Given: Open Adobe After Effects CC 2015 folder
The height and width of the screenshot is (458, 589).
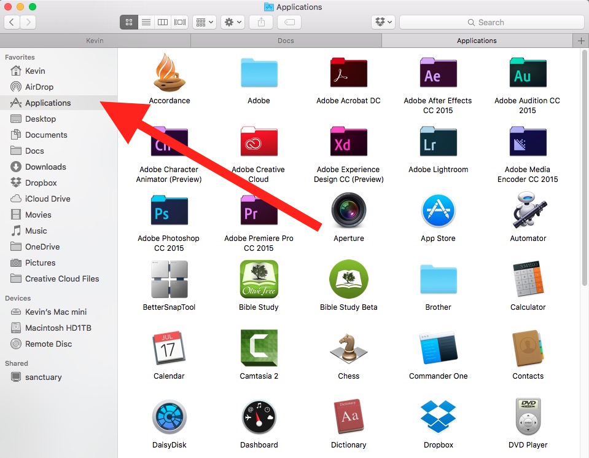Looking at the screenshot, I should 438,73.
